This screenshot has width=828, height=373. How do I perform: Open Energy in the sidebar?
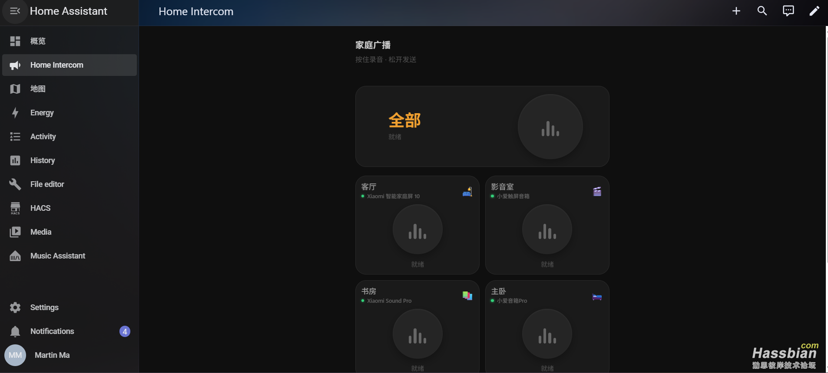[x=70, y=113]
